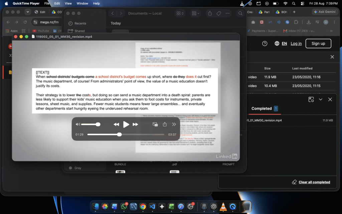
Task: Click the rewind button in player controls
Action: (116, 124)
